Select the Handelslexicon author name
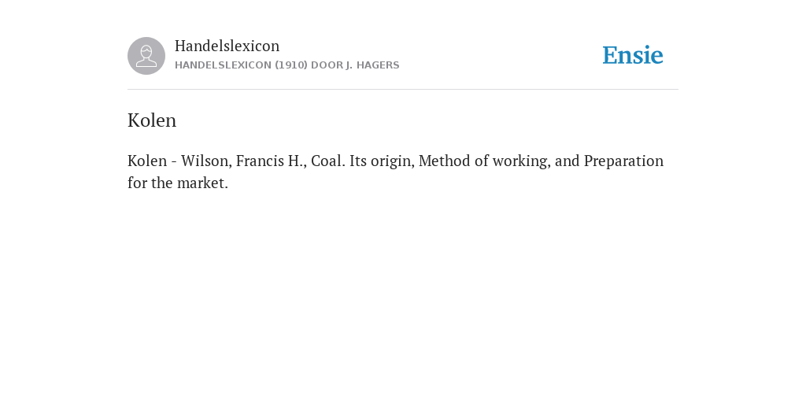Image resolution: width=806 pixels, height=403 pixels. pyautogui.click(x=227, y=46)
